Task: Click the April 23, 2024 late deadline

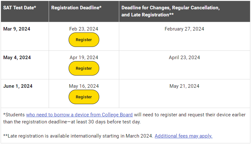Action: click(184, 58)
